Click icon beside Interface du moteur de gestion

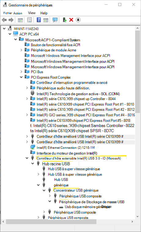32,152
